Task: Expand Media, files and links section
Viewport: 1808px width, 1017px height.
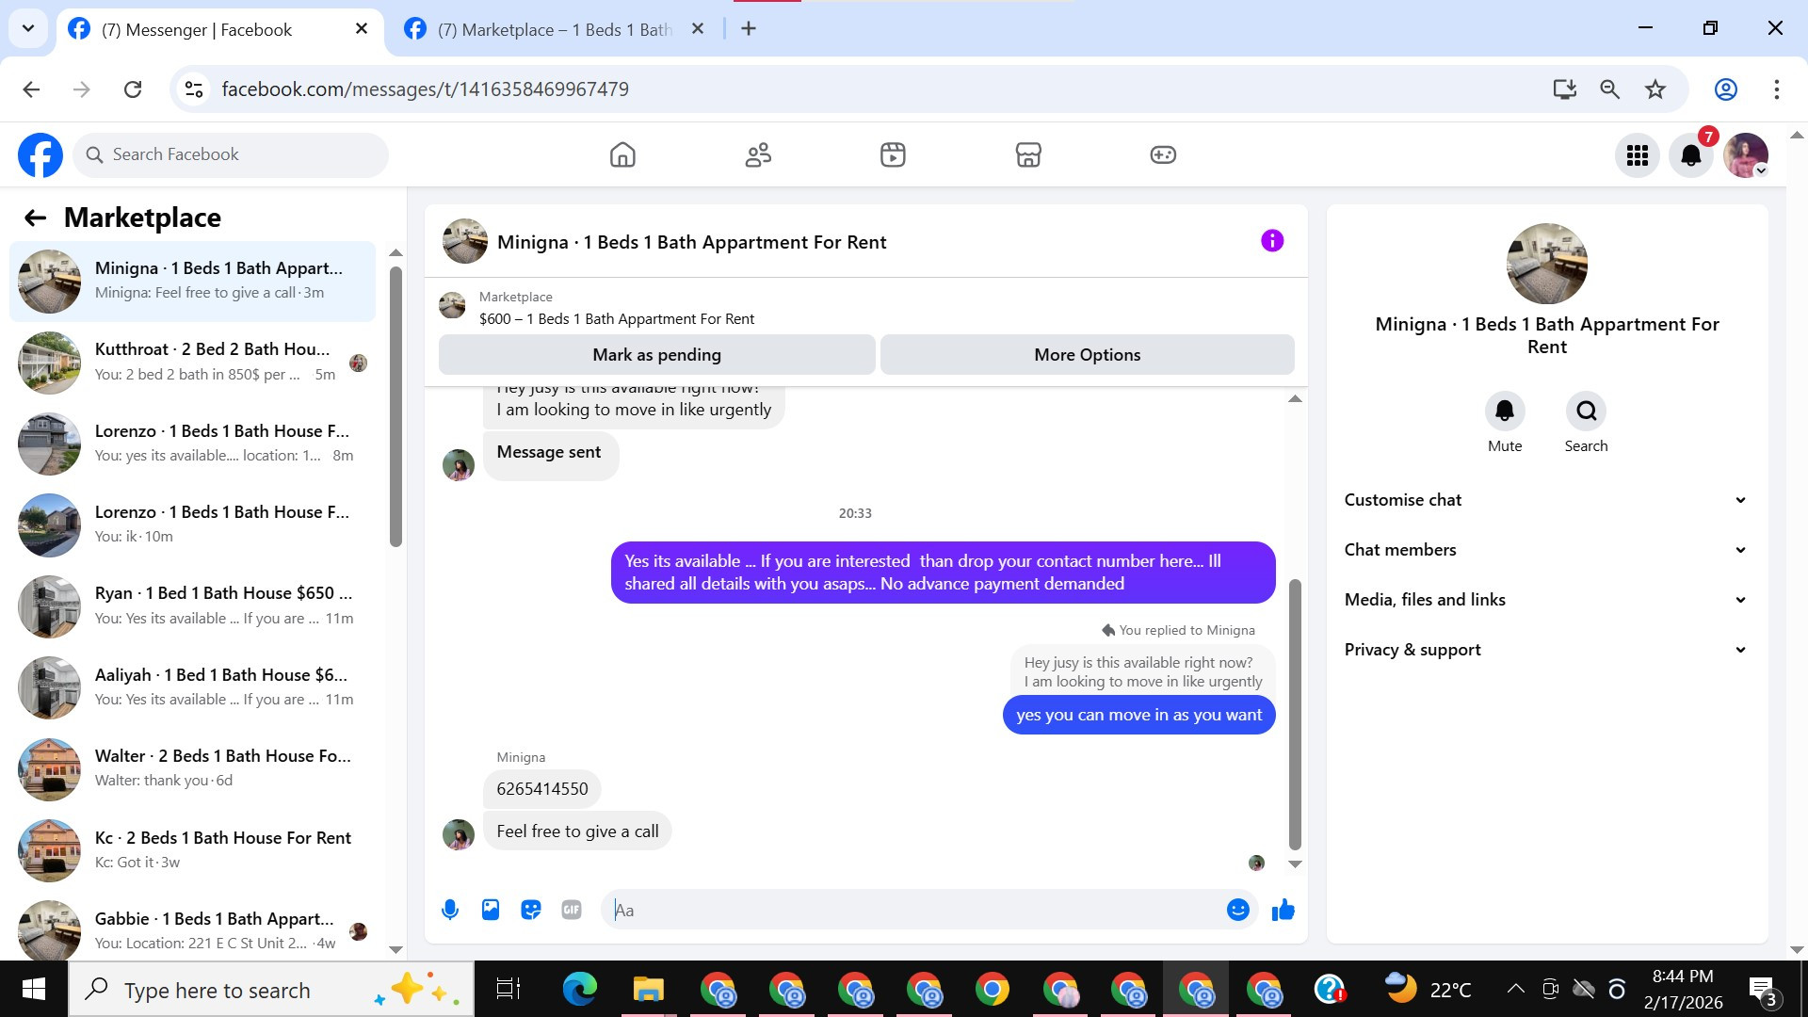Action: pyautogui.click(x=1545, y=600)
